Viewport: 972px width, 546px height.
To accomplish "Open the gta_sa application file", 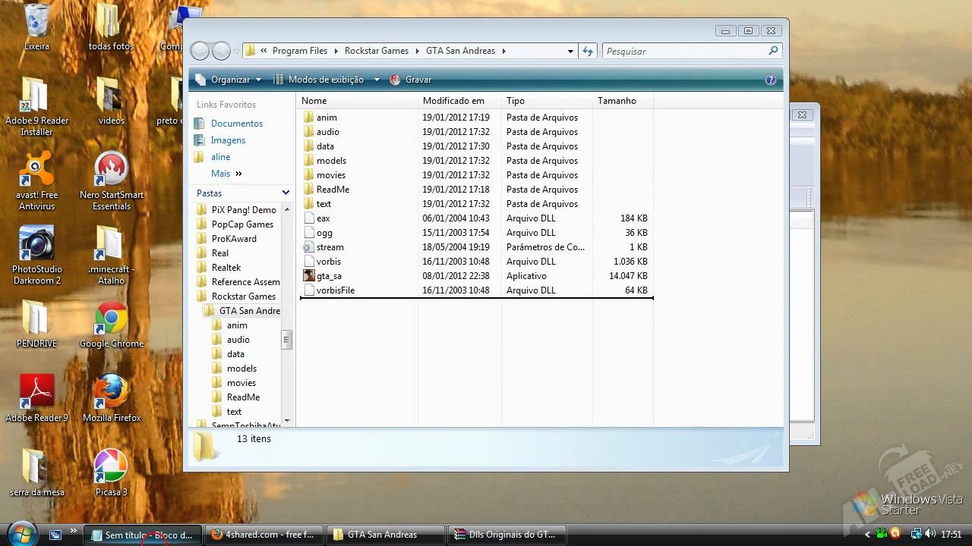I will point(329,276).
